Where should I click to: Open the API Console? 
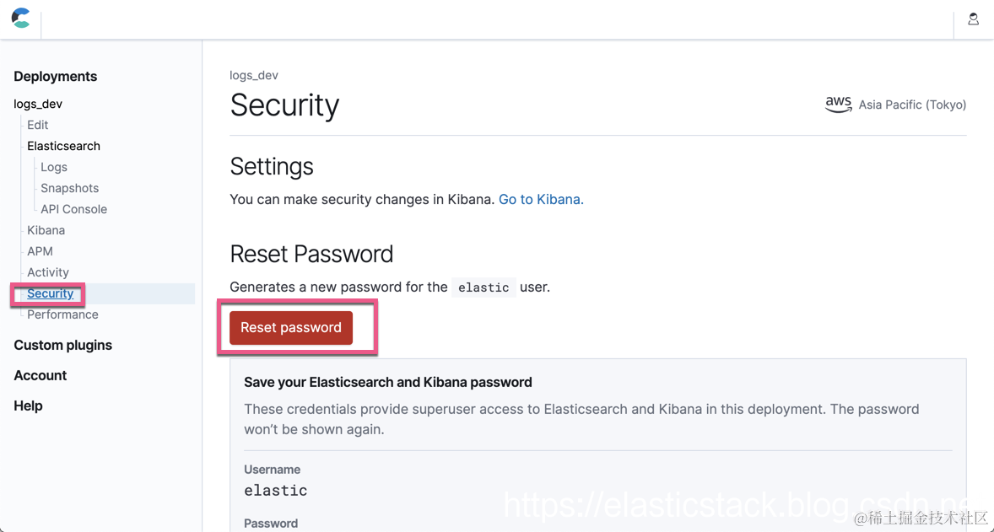pos(73,209)
